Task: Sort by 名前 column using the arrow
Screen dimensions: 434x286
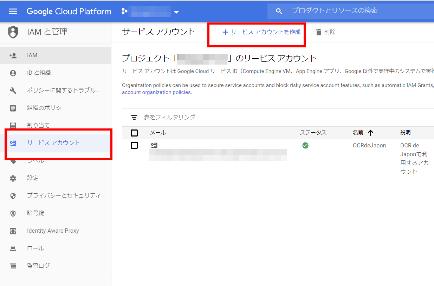Action: pos(370,133)
